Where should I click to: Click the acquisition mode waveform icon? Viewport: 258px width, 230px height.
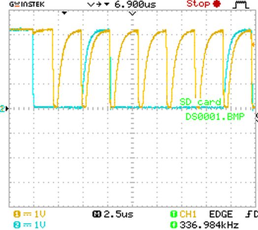tap(241, 4)
